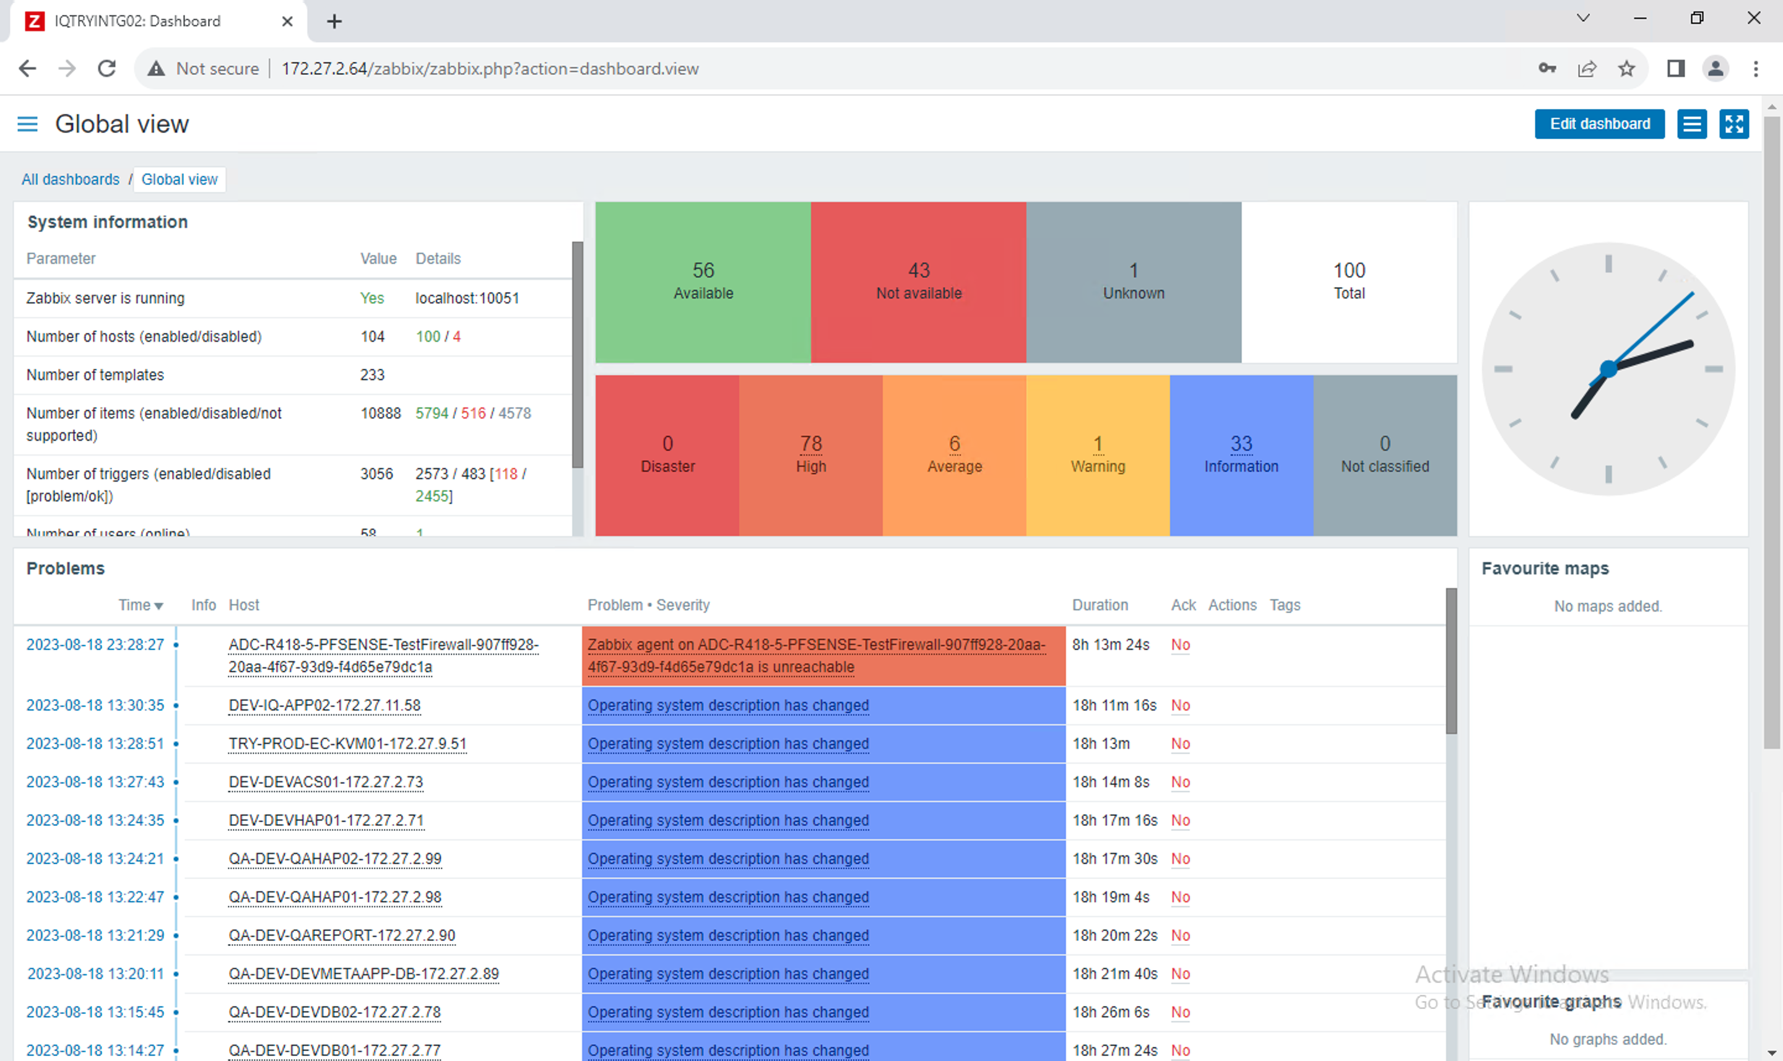Click the Global view breadcrumb

click(180, 180)
